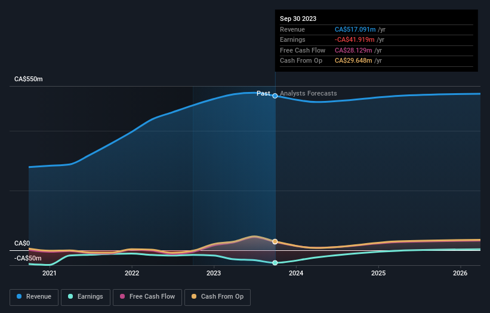Image resolution: width=490 pixels, height=313 pixels.
Task: Click the Revenue label in the tooltip
Action: tap(292, 29)
